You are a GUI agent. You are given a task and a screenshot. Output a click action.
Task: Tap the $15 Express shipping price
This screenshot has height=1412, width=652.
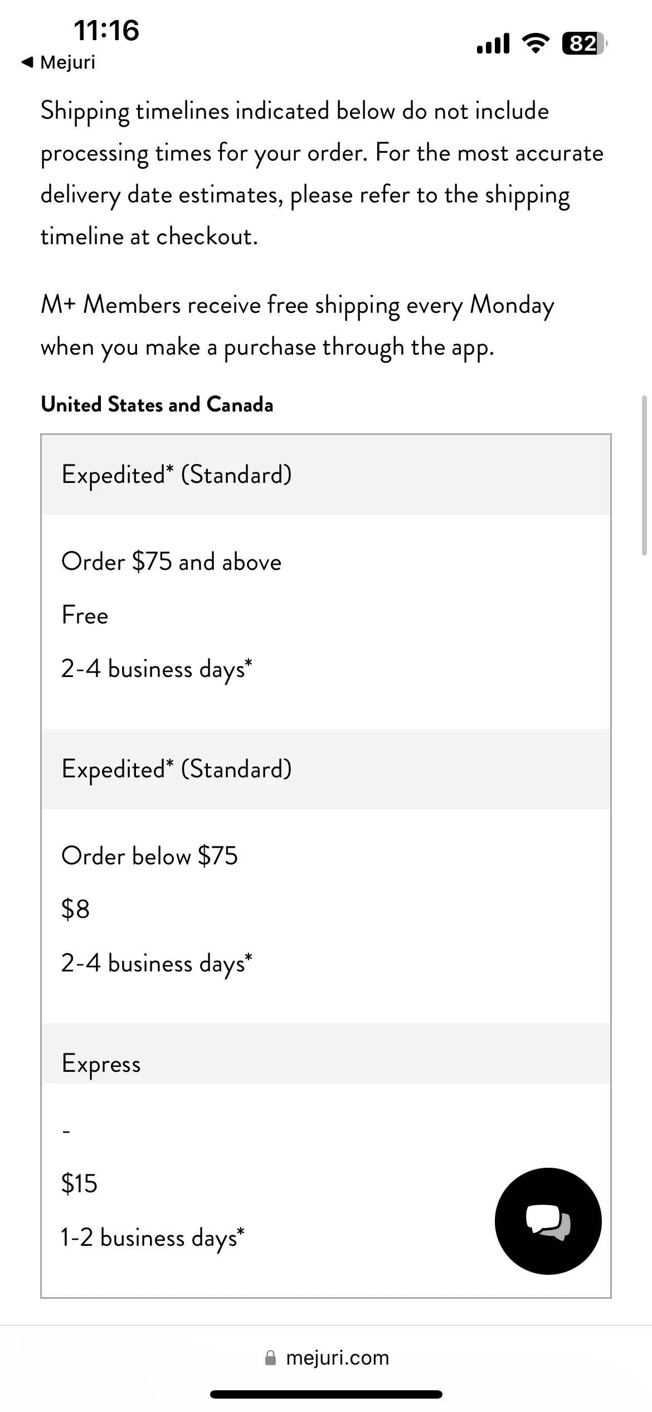(79, 1183)
